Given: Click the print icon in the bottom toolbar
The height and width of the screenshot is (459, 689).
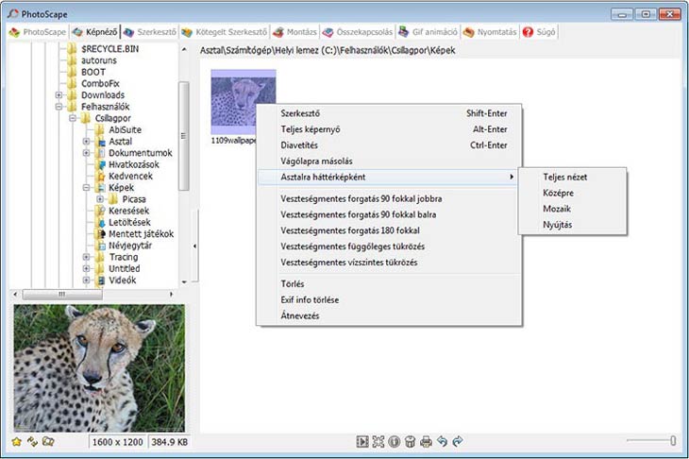Looking at the screenshot, I should 426,441.
